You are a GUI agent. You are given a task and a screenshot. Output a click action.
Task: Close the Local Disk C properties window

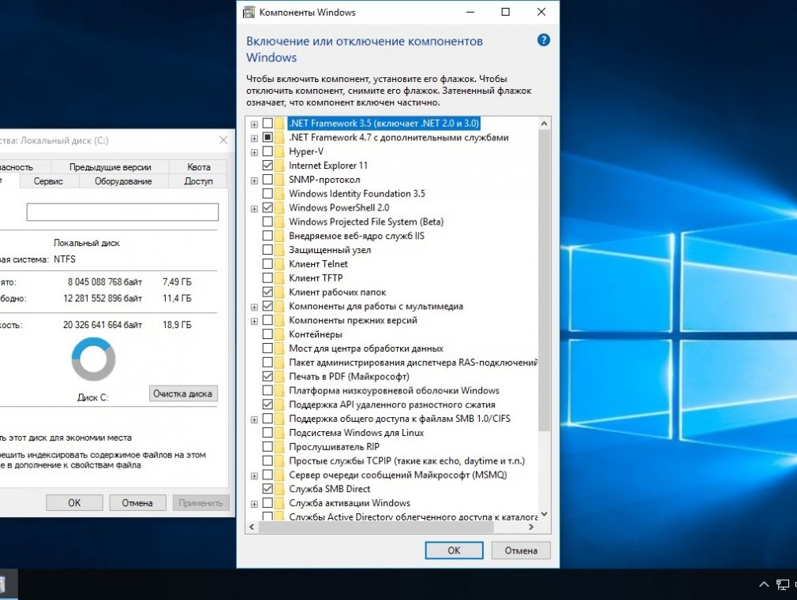click(223, 140)
